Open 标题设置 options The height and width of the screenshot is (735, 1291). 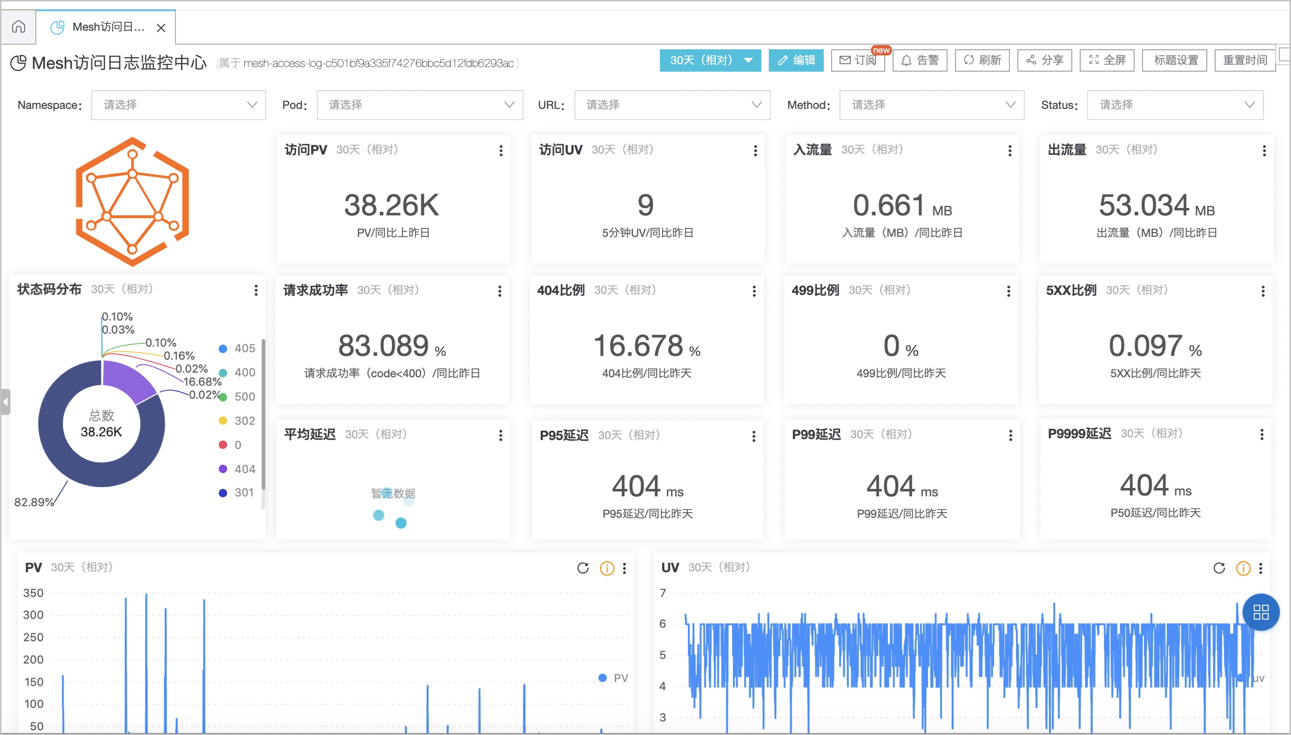[1175, 60]
